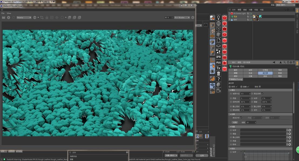299x161 pixels.
Task: Click the crop region icon in RenderView toolbar
Action: [42, 17]
